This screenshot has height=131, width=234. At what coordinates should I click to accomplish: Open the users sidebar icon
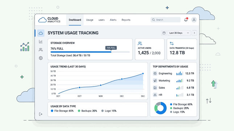[x=41, y=49]
